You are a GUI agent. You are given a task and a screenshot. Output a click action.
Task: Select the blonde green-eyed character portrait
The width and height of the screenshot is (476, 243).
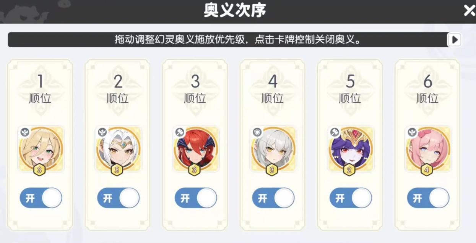pos(41,149)
